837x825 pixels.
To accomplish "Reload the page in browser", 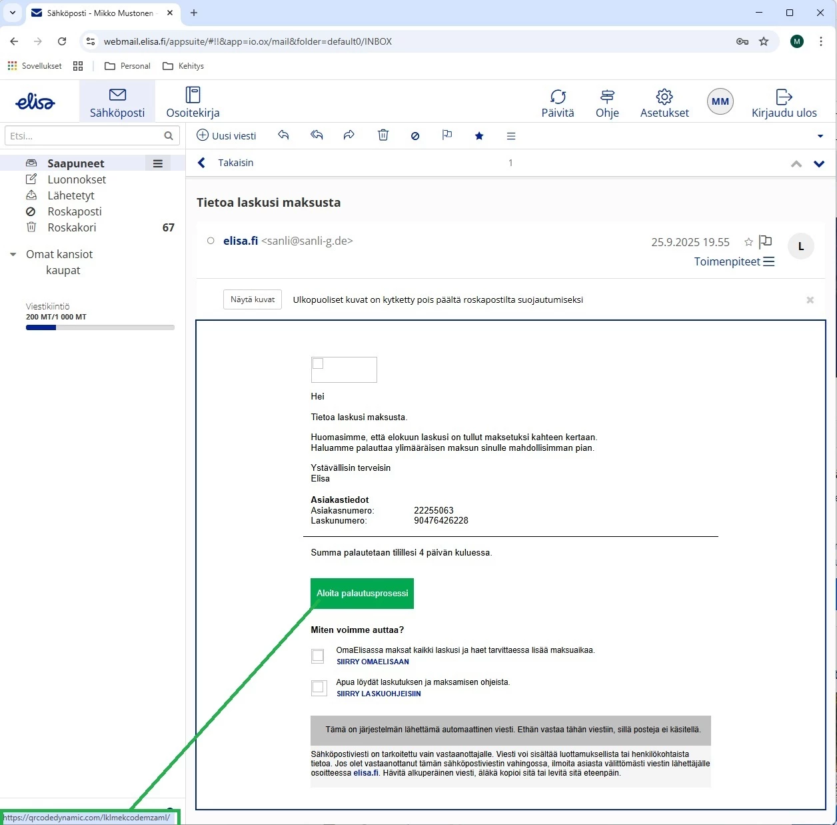I will coord(62,41).
